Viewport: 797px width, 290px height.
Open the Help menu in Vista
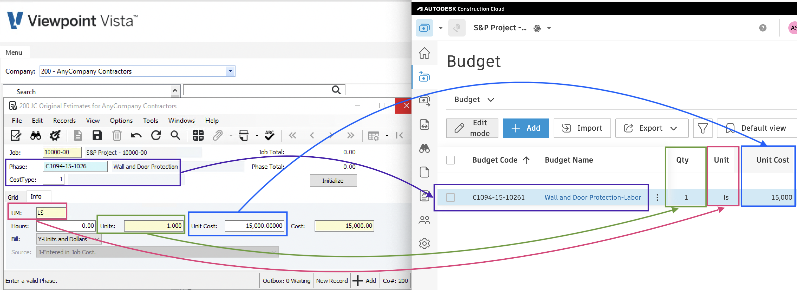tap(212, 121)
